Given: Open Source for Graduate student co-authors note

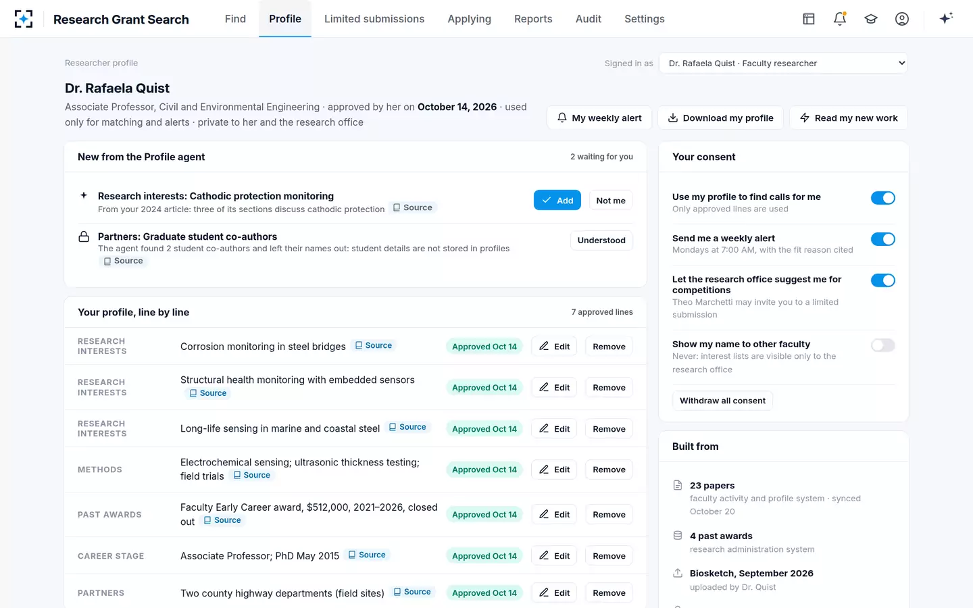Looking at the screenshot, I should 124,261.
